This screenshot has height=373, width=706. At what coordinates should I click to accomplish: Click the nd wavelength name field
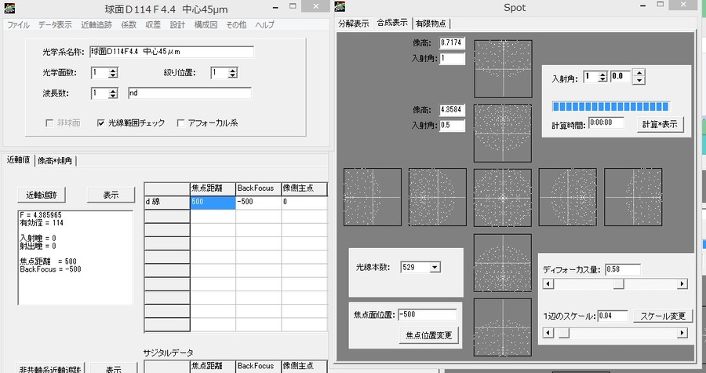(190, 93)
